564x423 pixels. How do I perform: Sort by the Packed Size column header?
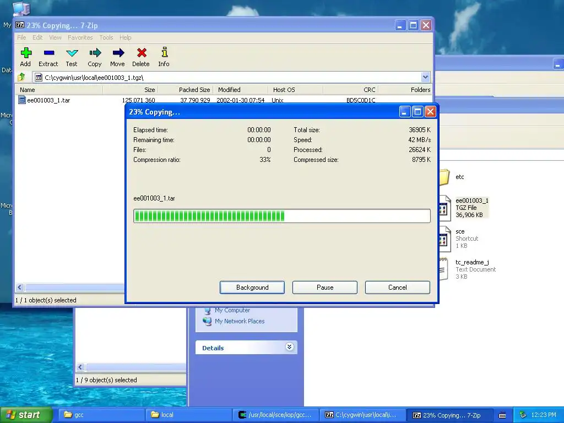186,90
